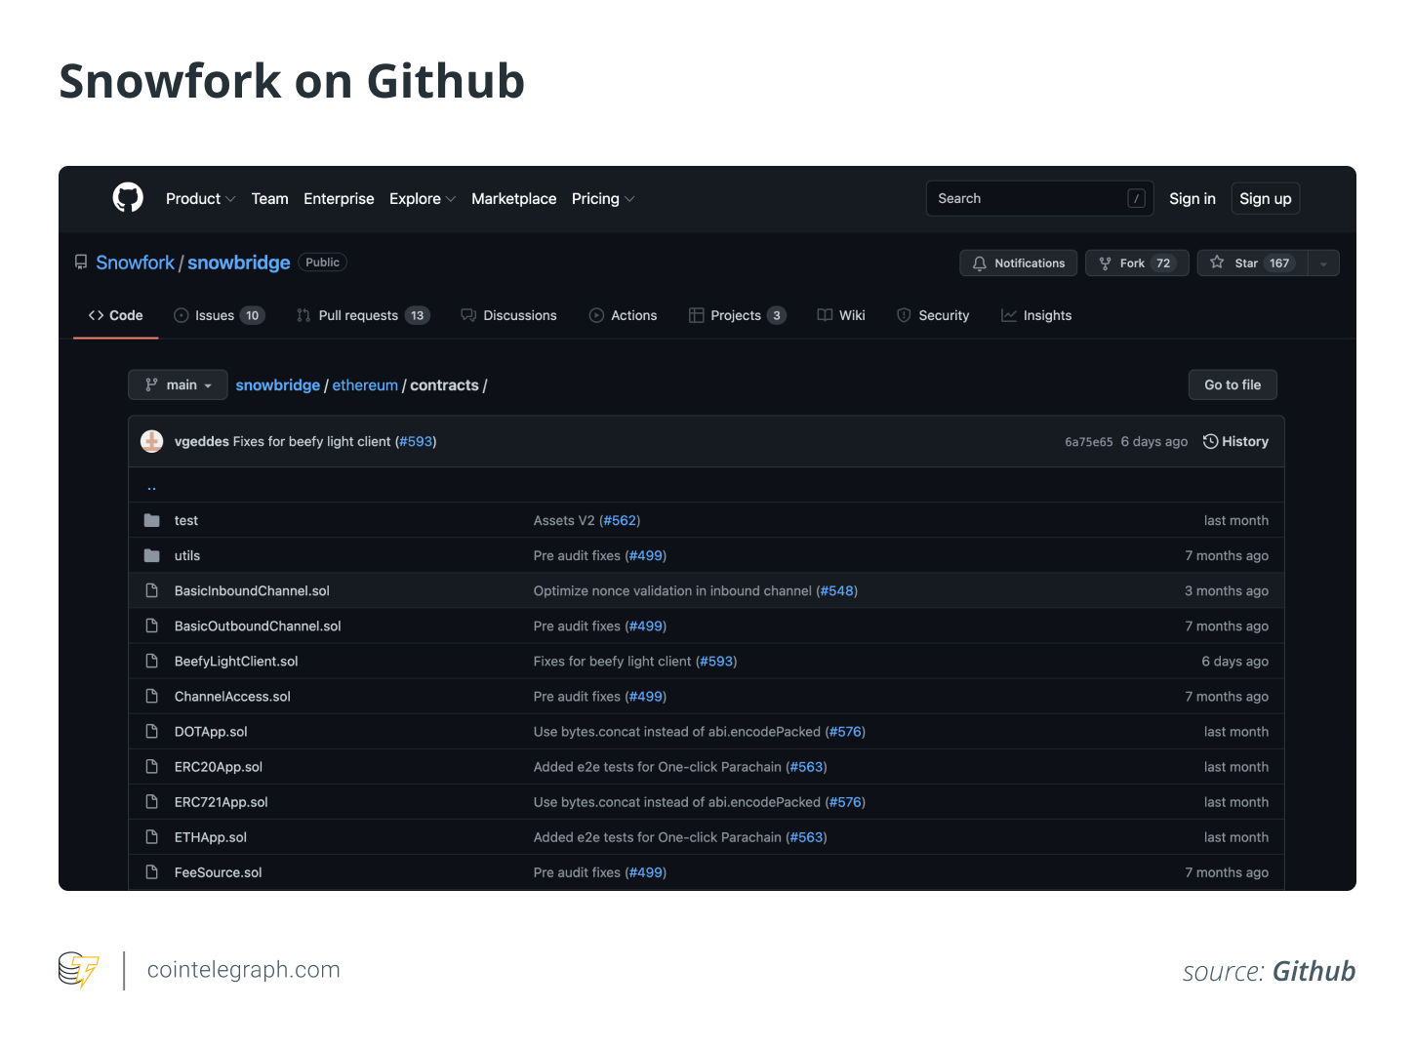
Task: Click the repository book icon beside Snowfork
Action: tap(81, 262)
